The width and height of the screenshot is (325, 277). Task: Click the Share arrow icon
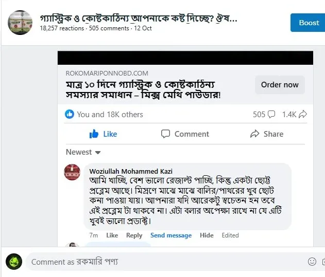coord(254,134)
